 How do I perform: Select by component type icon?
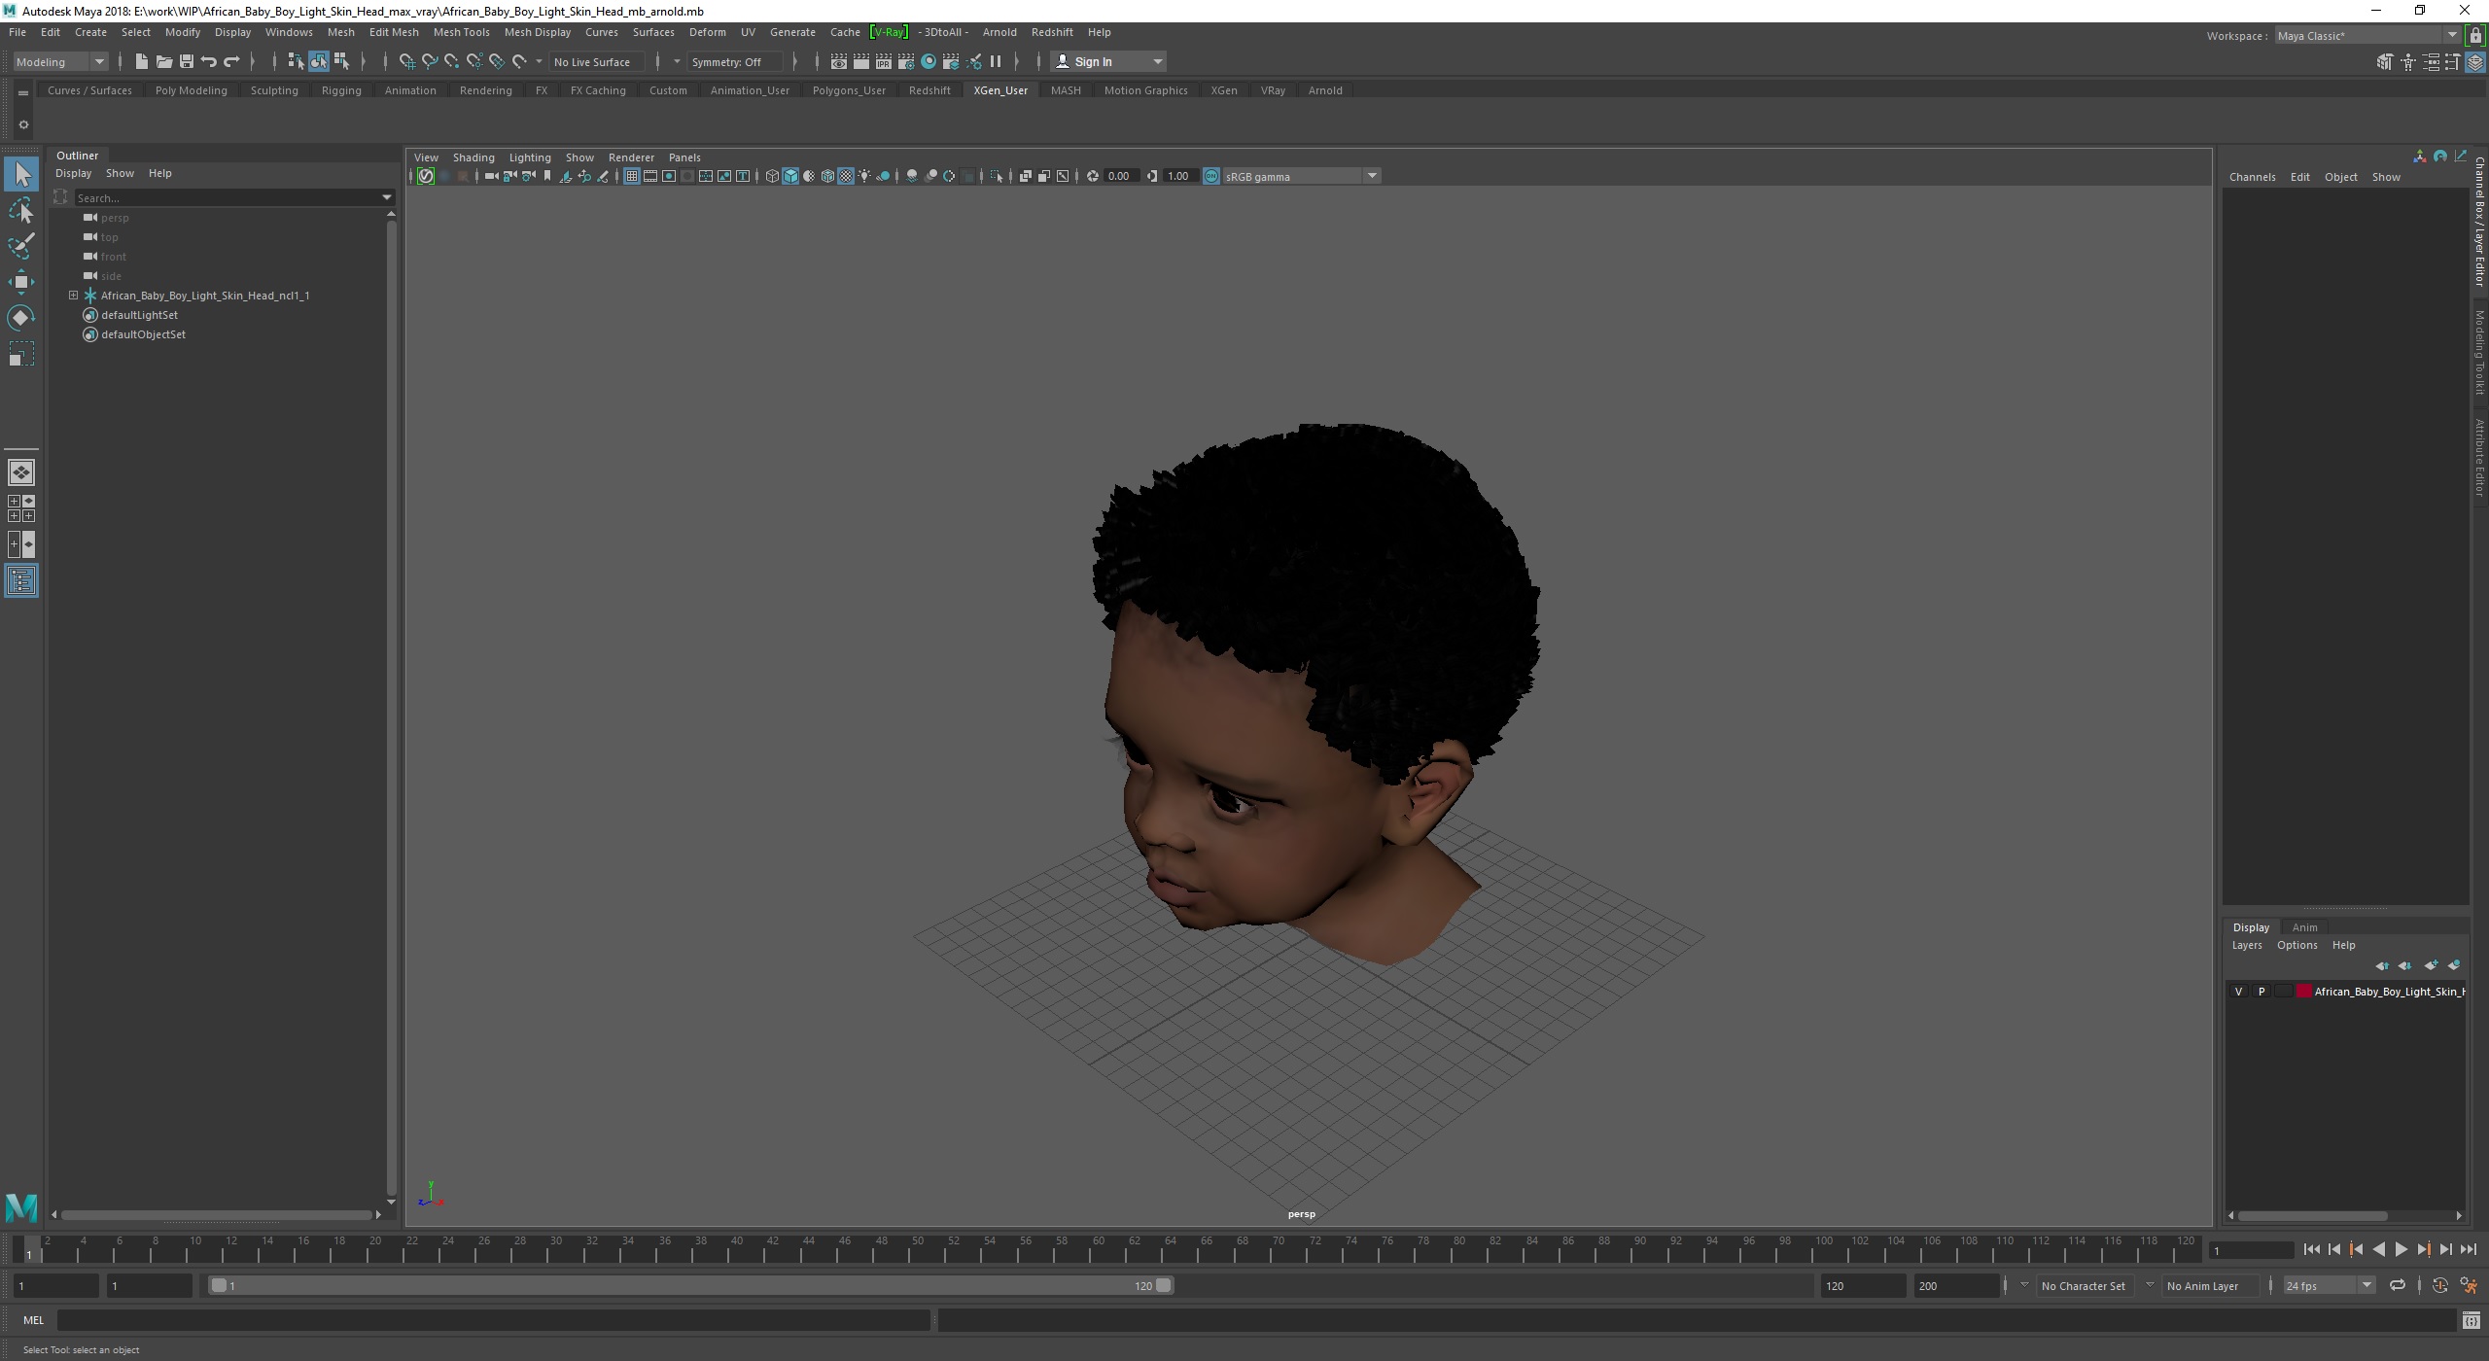[341, 61]
